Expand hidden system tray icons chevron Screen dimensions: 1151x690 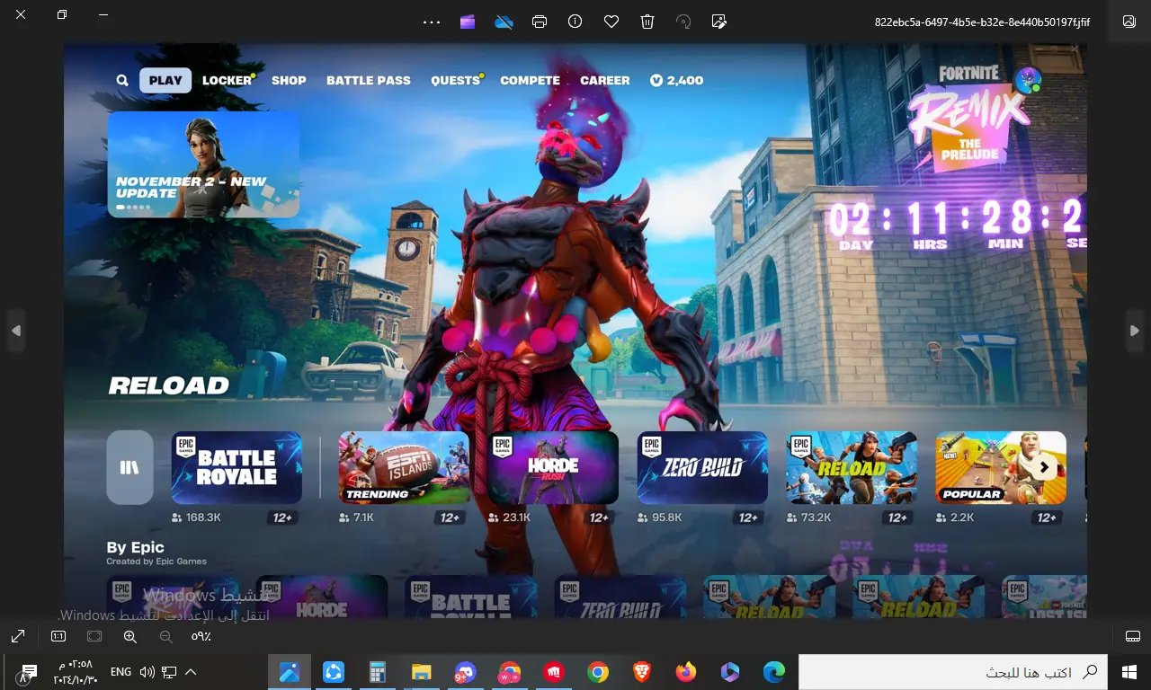pos(191,672)
